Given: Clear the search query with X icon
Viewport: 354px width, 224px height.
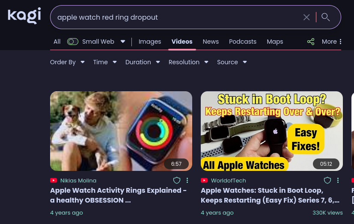Looking at the screenshot, I should click(306, 17).
